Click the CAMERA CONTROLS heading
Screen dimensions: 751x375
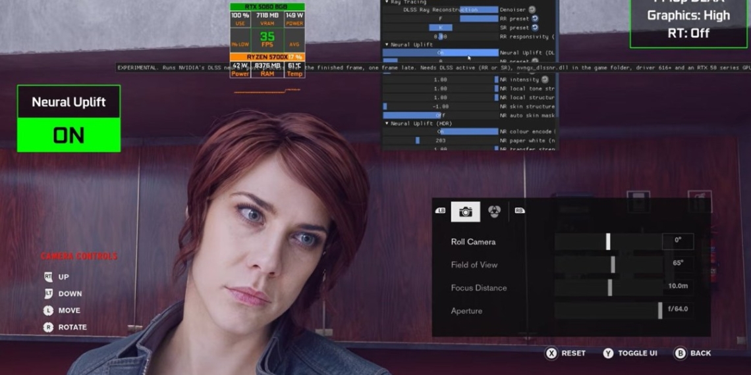pyautogui.click(x=79, y=257)
